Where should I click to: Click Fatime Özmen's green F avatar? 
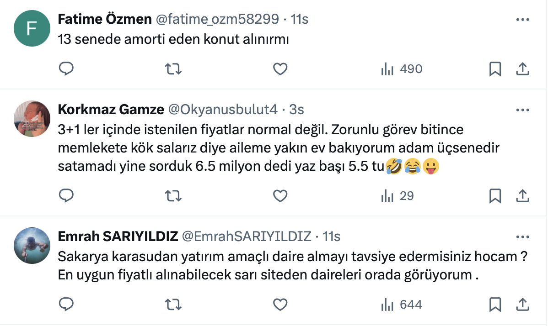(32, 28)
